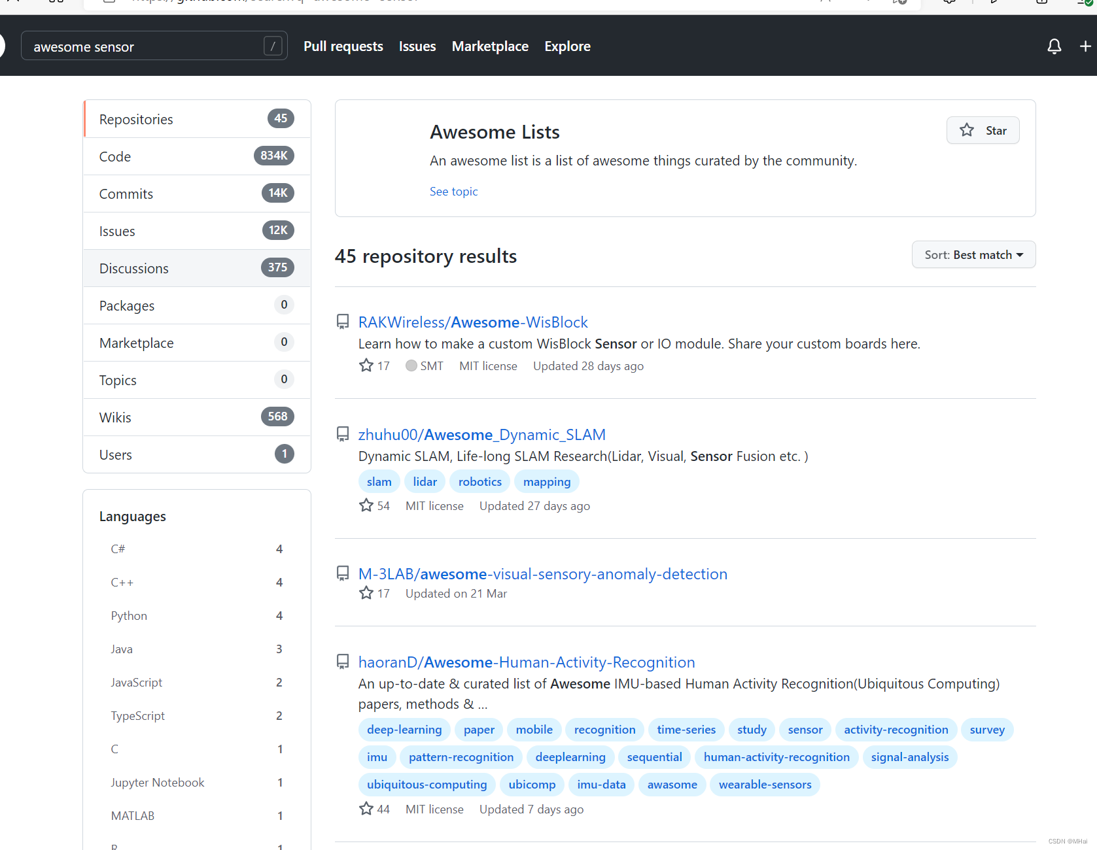Show Topics search results
The image size is (1097, 850).
[x=197, y=380]
